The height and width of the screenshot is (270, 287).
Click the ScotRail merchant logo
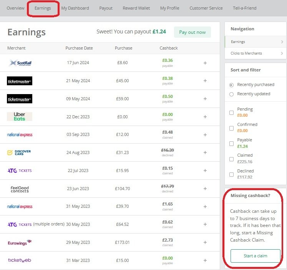click(20, 63)
